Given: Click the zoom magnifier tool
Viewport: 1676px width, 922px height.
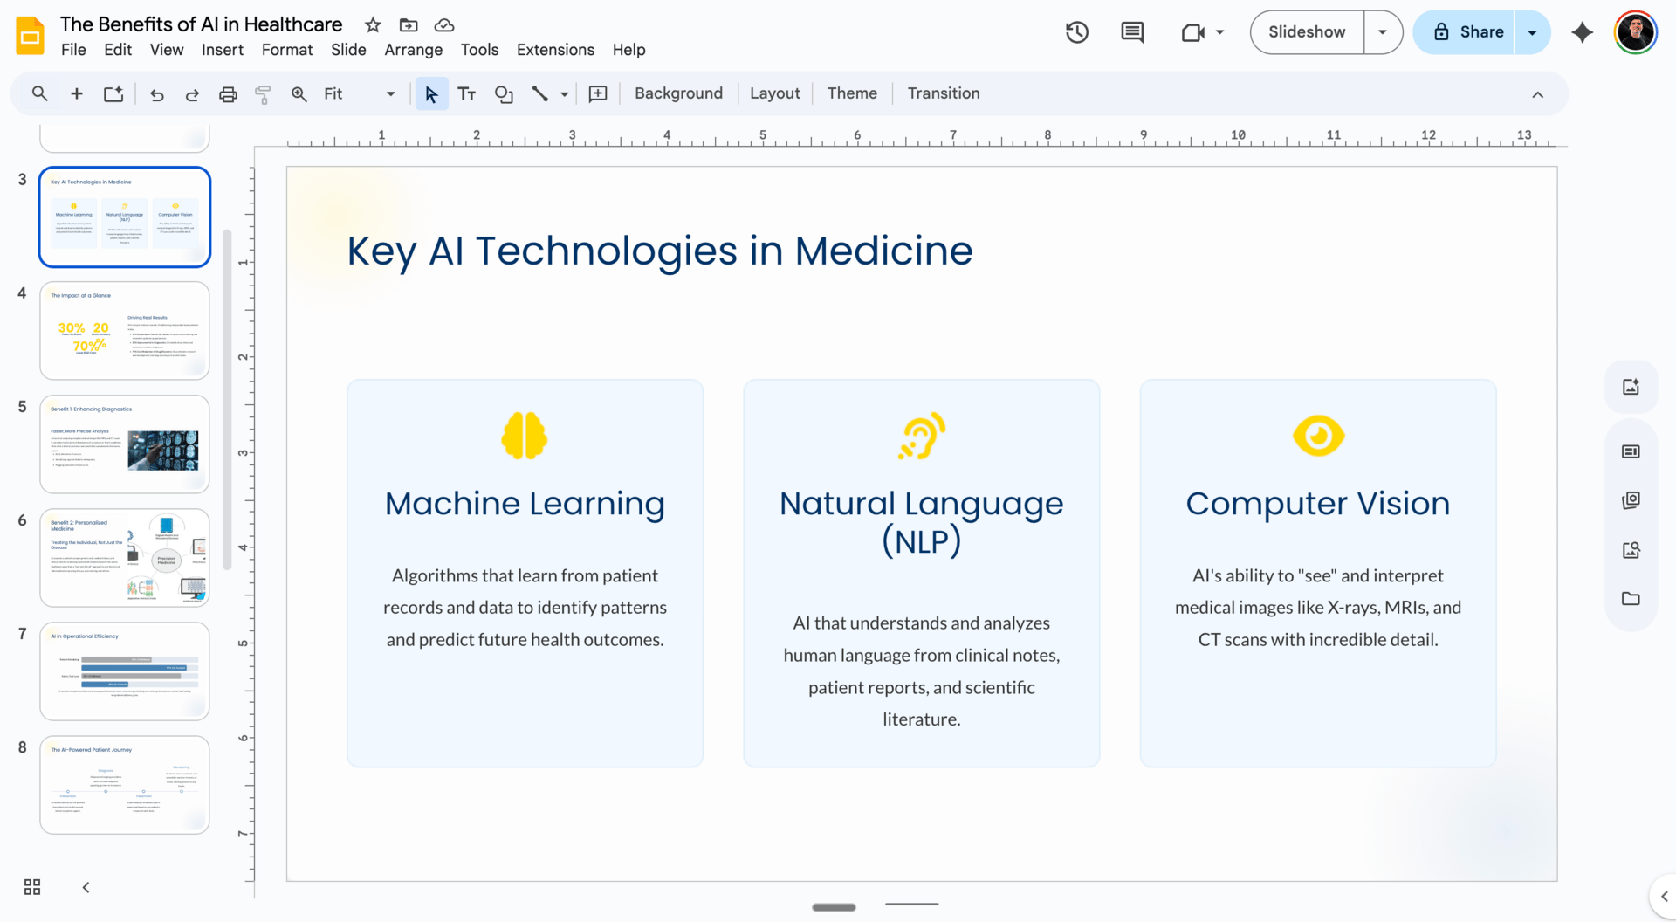Looking at the screenshot, I should click(299, 93).
